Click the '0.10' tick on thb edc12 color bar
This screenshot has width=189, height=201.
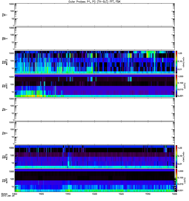(180, 61)
